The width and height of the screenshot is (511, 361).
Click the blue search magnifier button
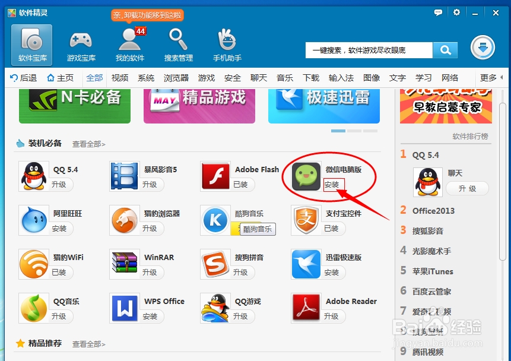pos(445,50)
